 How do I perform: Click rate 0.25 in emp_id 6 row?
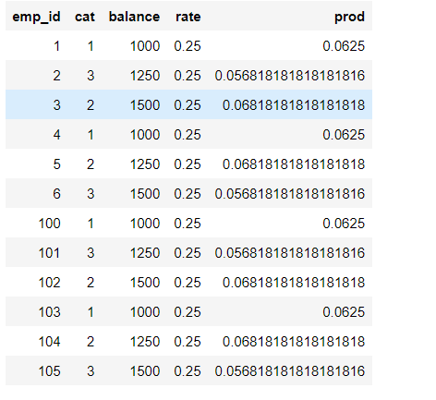[188, 194]
